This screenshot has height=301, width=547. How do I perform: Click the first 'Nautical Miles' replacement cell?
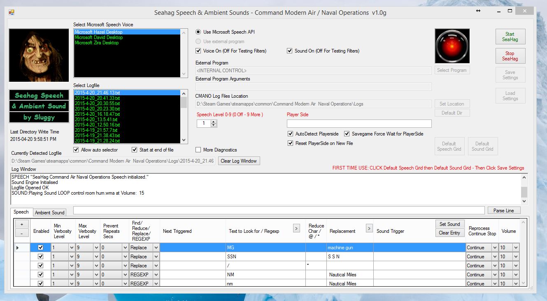click(x=350, y=275)
